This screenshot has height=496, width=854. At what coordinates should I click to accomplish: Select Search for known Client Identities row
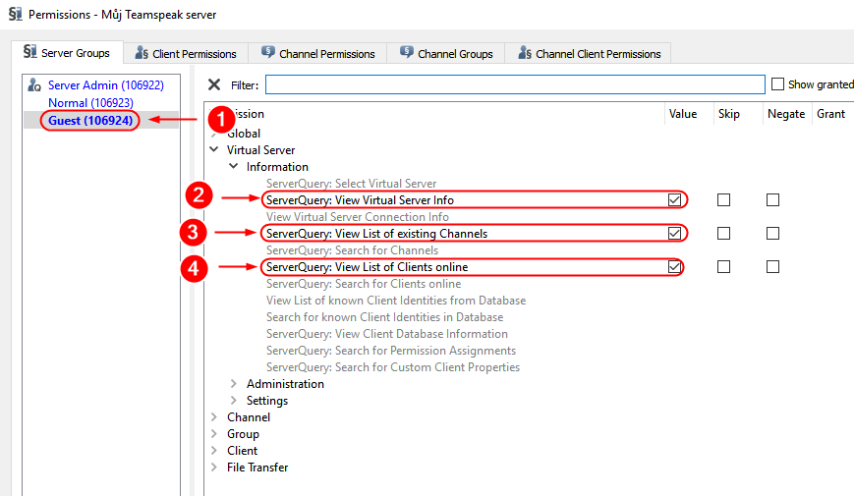point(384,317)
